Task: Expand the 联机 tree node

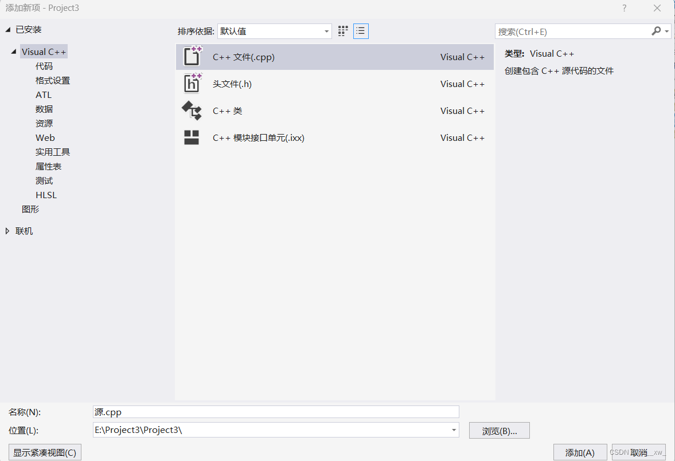Action: click(x=7, y=231)
